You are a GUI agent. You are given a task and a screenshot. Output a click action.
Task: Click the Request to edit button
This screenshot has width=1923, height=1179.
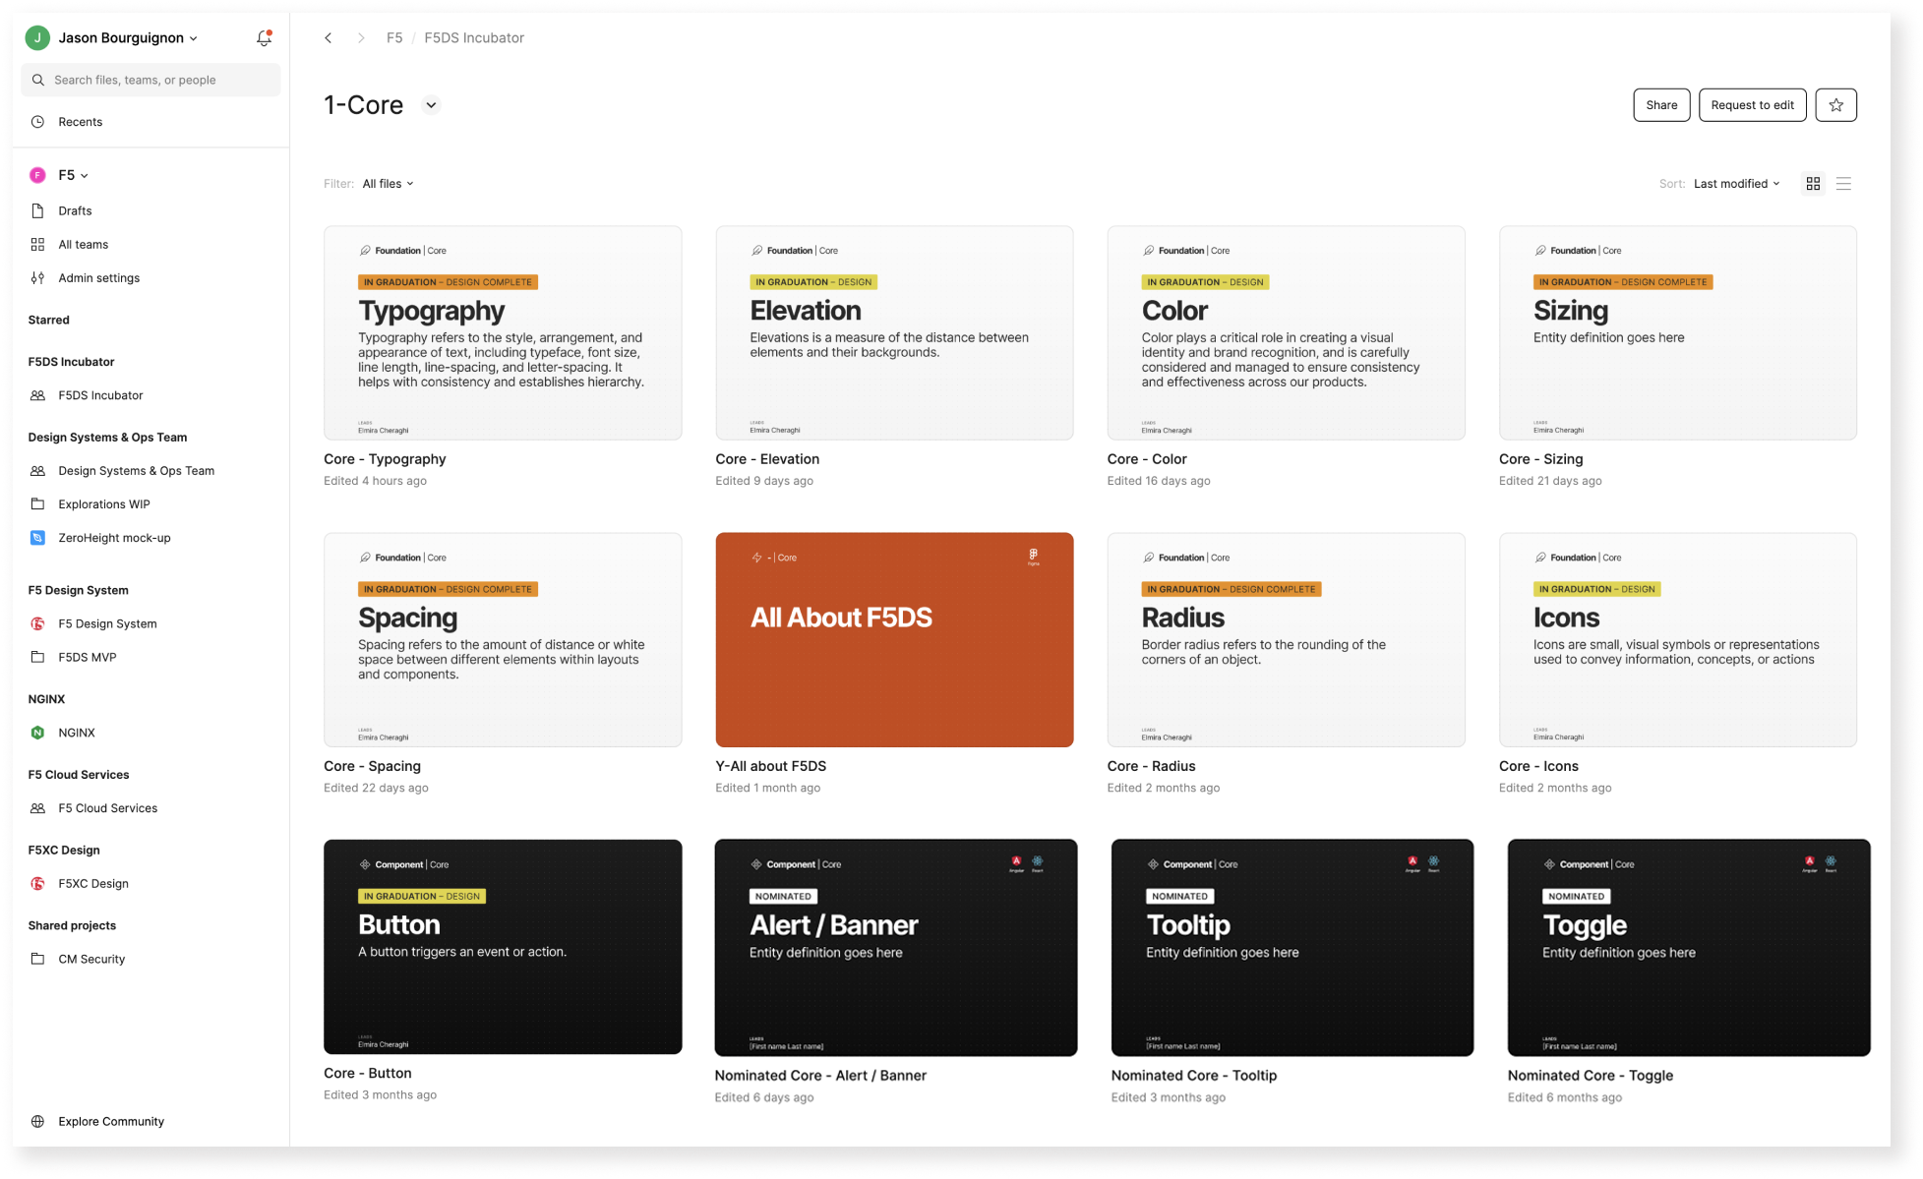tap(1752, 105)
